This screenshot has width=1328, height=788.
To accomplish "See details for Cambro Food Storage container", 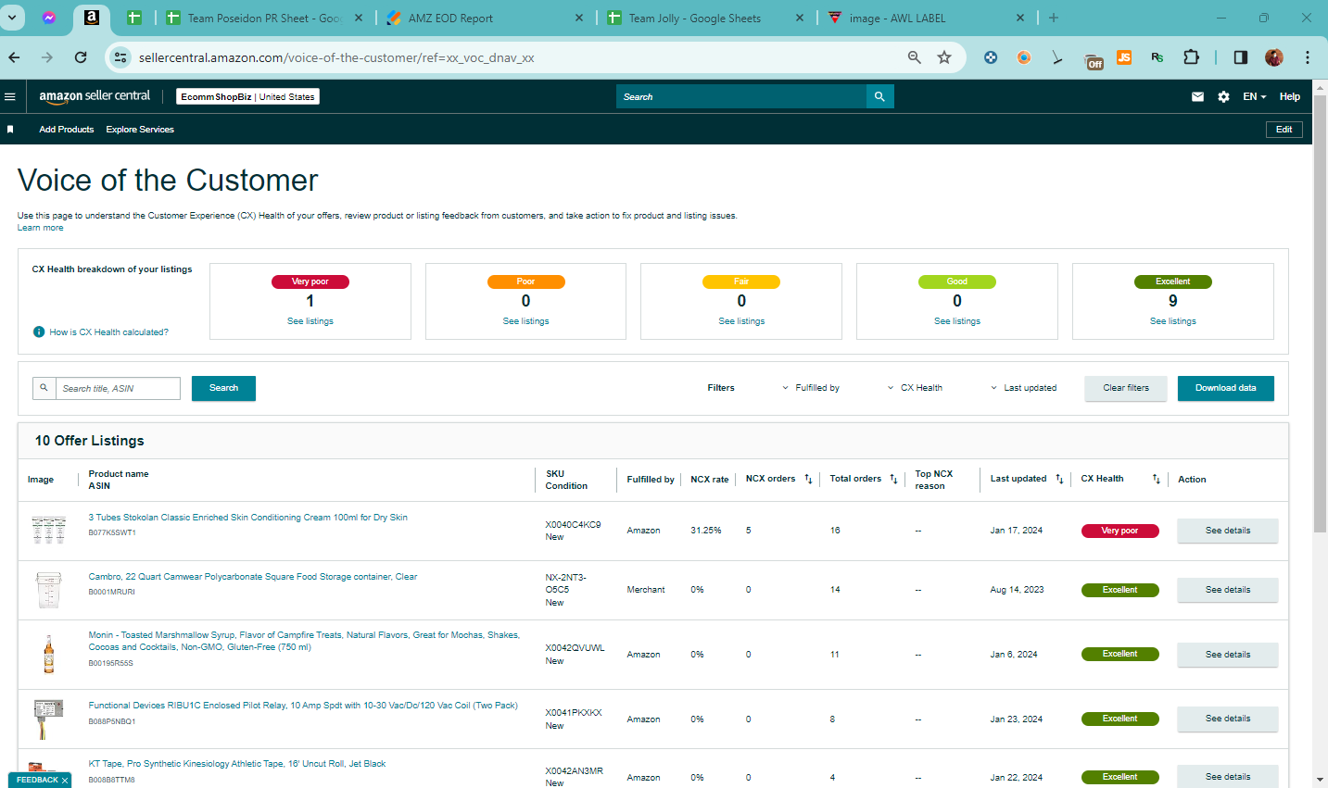I will click(1228, 590).
